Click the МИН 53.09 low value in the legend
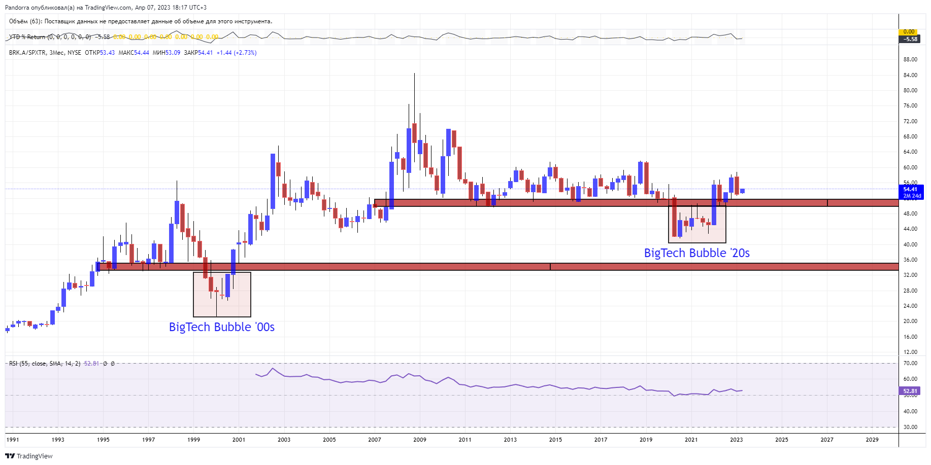The image size is (931, 465). click(167, 53)
